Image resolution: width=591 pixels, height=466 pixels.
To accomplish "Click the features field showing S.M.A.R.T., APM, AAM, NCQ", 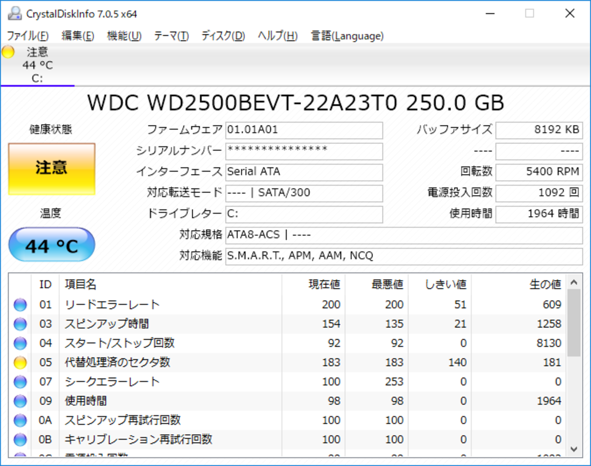I will 404,257.
